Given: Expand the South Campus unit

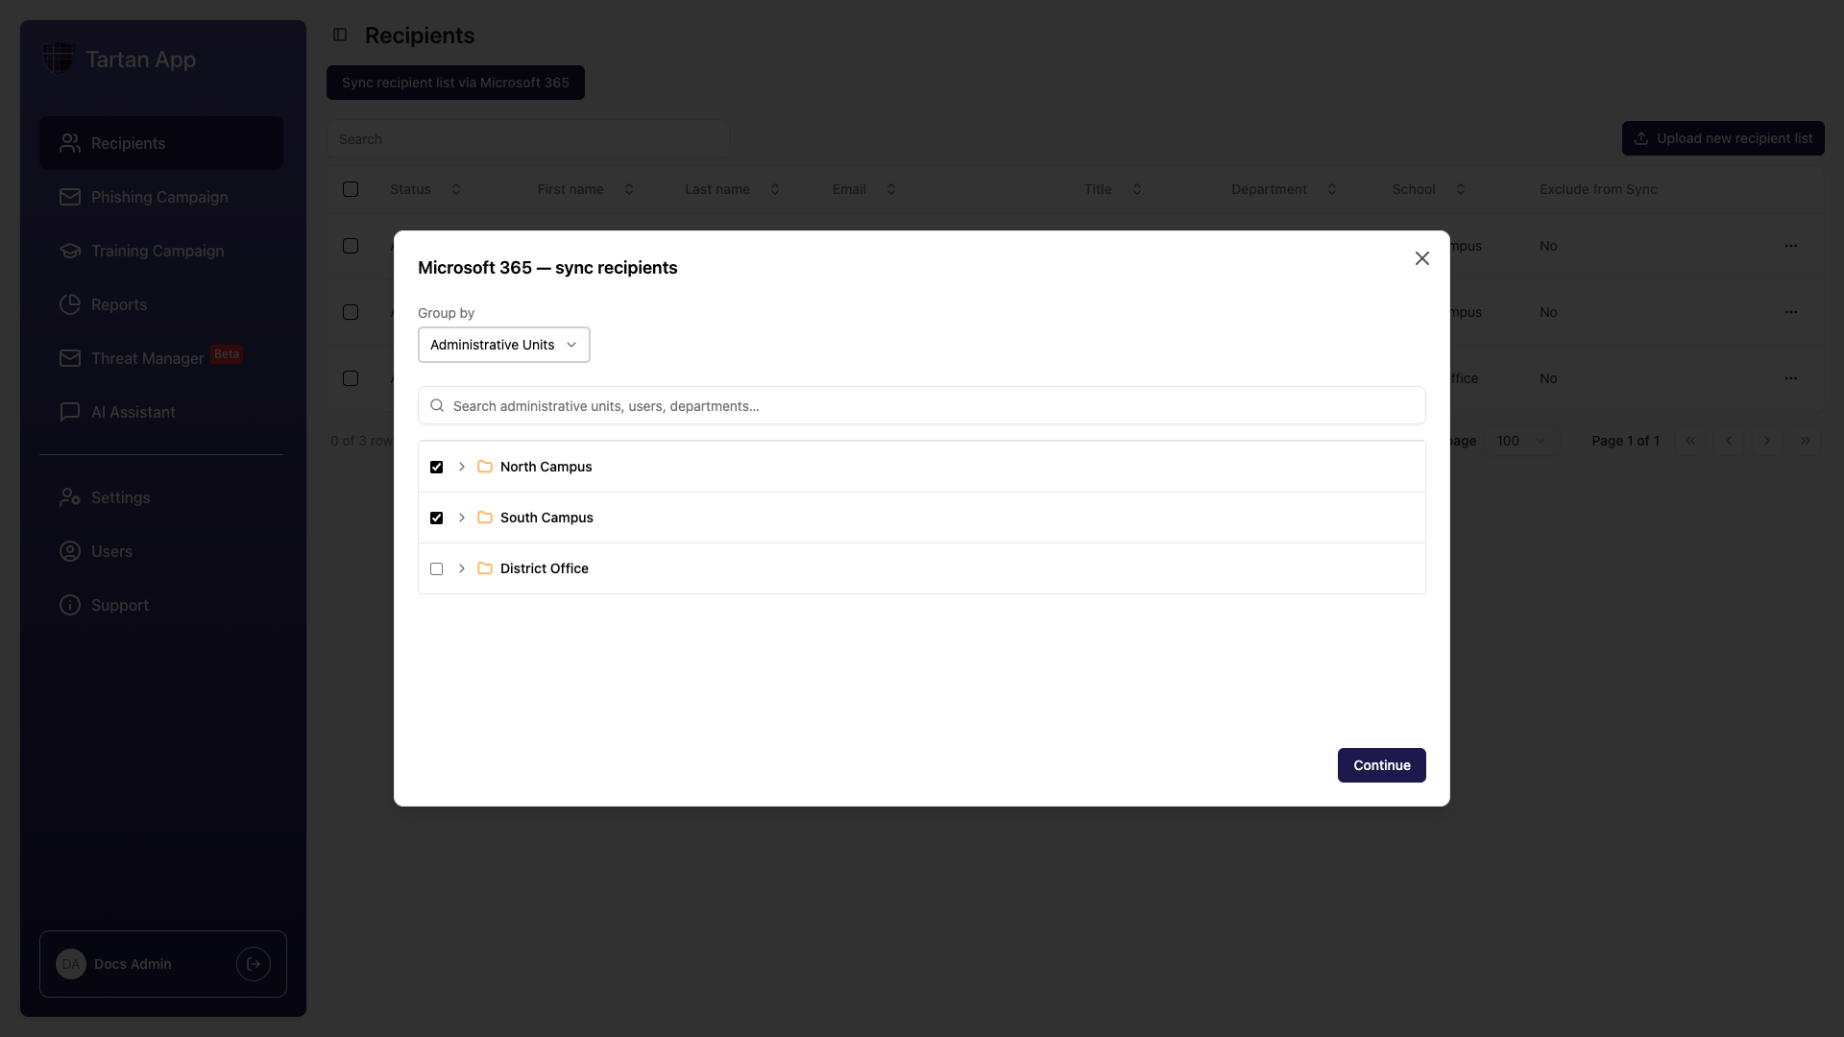Looking at the screenshot, I should coord(462,518).
